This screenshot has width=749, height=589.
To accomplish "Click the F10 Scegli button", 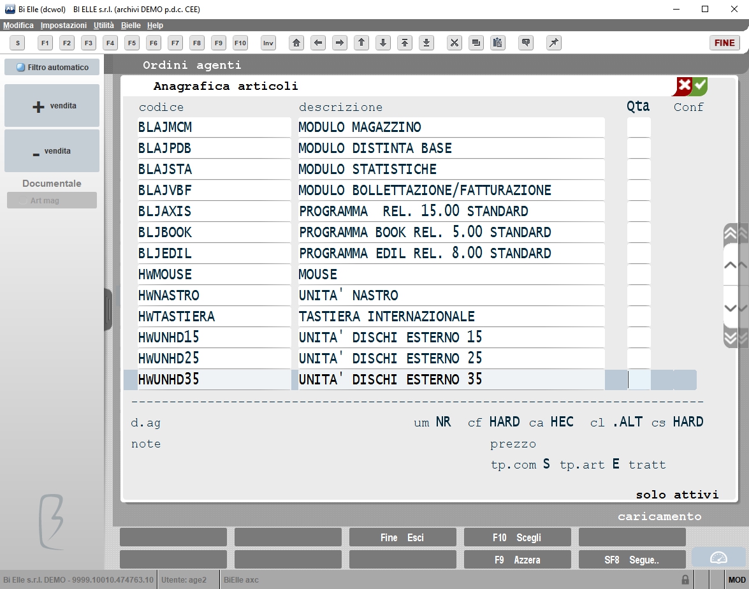I will pyautogui.click(x=518, y=537).
